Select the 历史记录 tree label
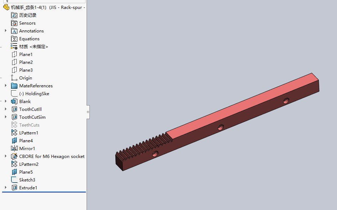 28,15
